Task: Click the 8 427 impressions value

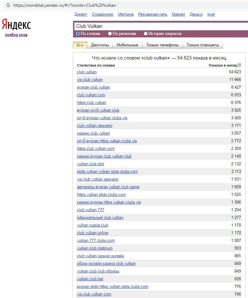Action: [236, 87]
